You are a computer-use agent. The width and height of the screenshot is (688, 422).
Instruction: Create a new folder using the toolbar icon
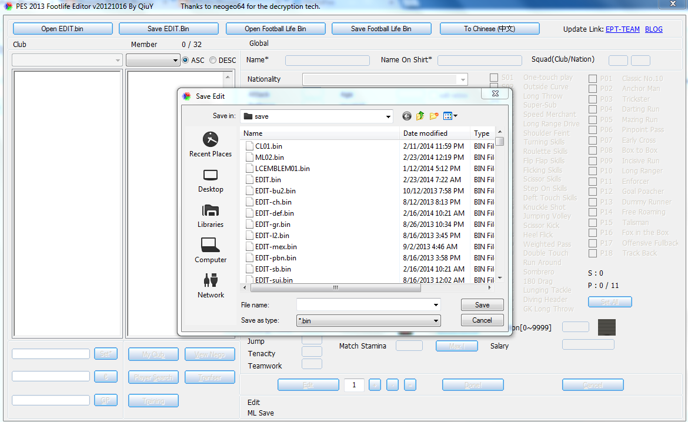[434, 116]
